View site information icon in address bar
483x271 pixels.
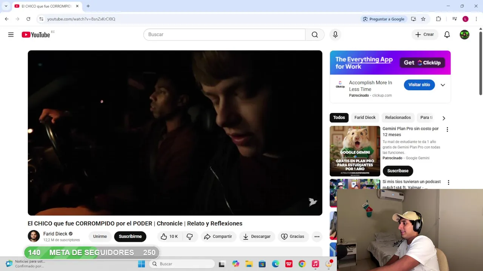41,19
